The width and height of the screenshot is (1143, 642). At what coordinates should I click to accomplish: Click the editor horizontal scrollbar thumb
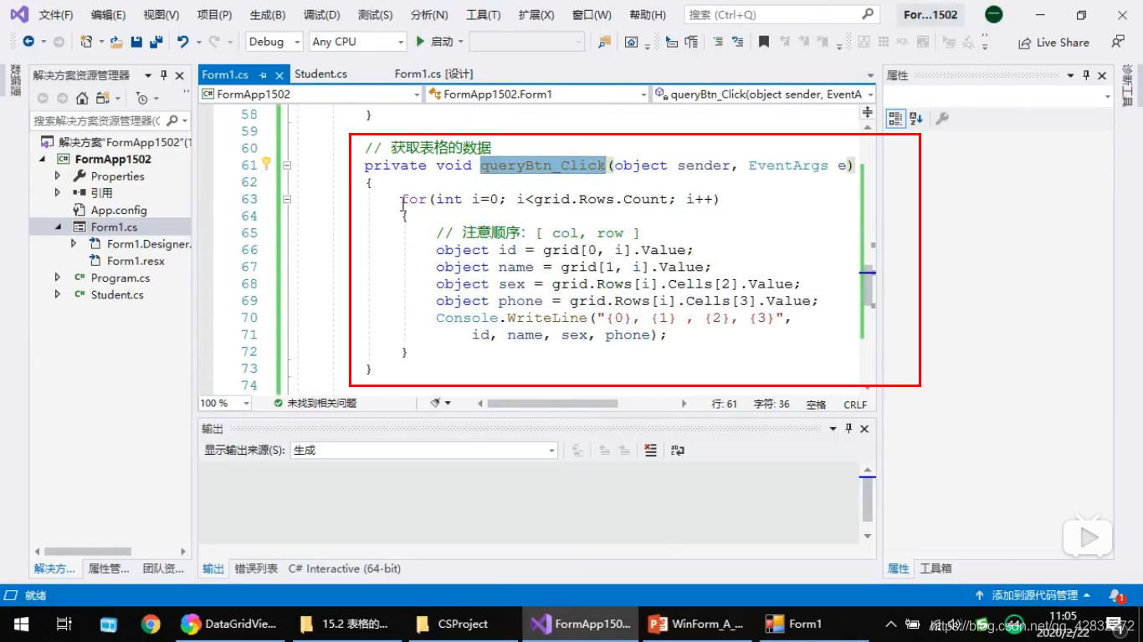[552, 403]
